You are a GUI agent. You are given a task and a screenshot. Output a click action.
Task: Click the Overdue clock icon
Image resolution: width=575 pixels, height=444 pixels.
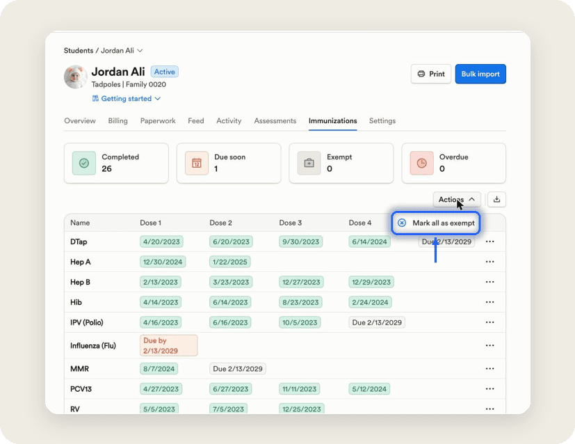(x=422, y=163)
